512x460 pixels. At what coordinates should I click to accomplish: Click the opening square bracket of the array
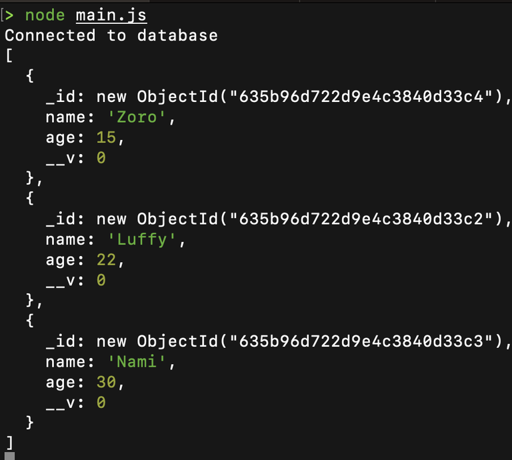9,55
